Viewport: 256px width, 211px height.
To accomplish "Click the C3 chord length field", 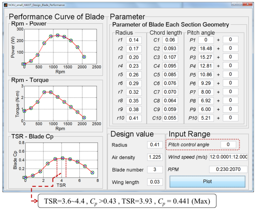I will (170, 57).
